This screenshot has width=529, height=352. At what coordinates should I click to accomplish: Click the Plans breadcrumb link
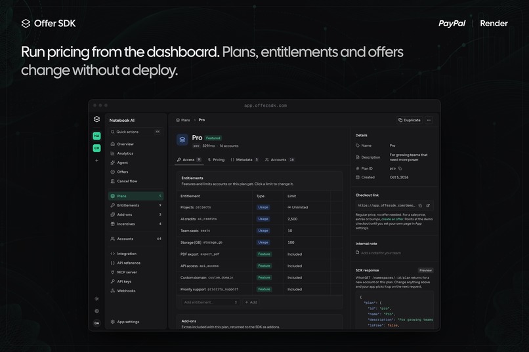click(x=183, y=120)
